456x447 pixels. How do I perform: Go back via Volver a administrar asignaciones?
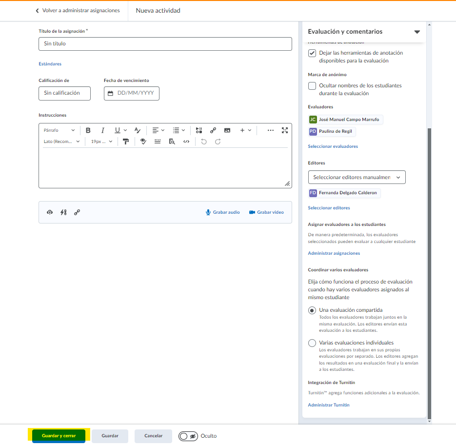click(x=77, y=10)
